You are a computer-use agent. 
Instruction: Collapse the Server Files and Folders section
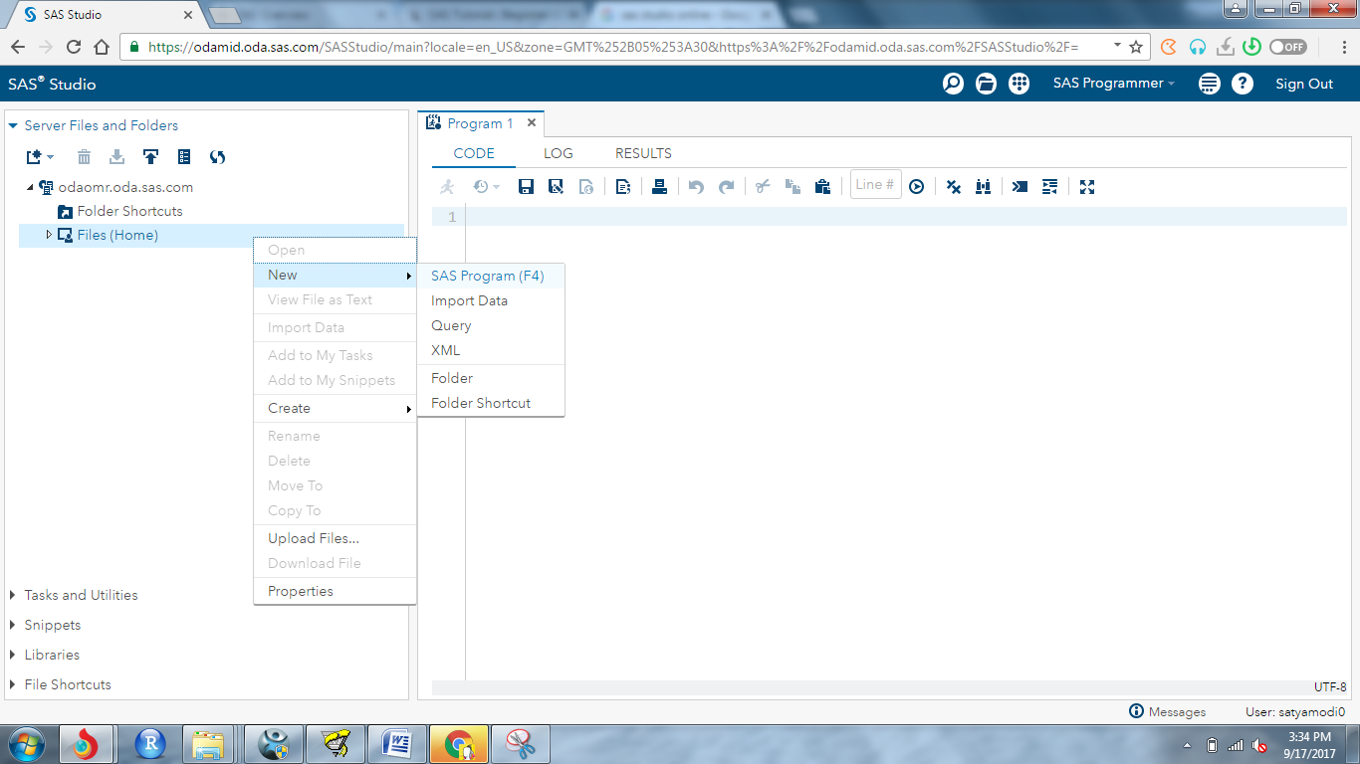point(13,125)
